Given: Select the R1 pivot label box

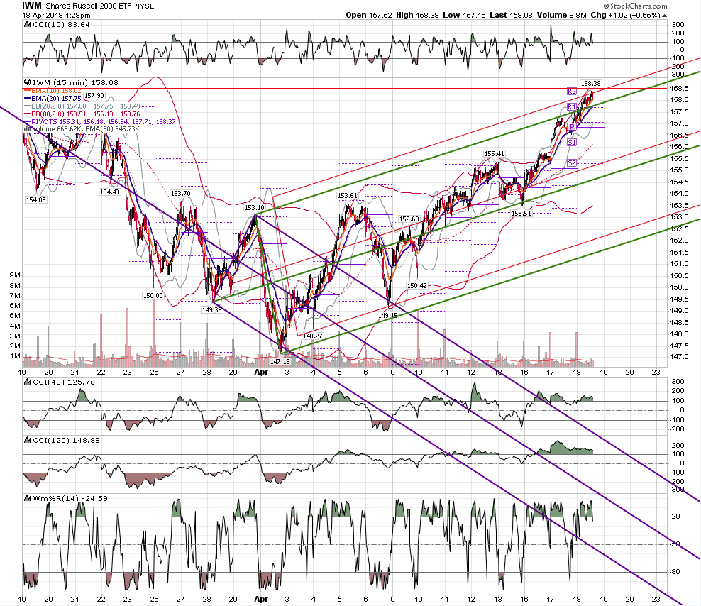Looking at the screenshot, I should [571, 107].
